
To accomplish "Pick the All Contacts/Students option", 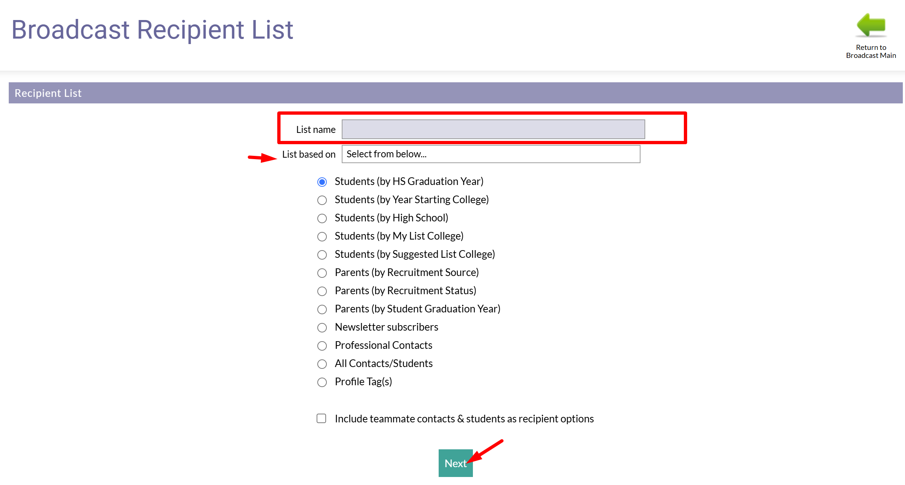I will [x=322, y=364].
